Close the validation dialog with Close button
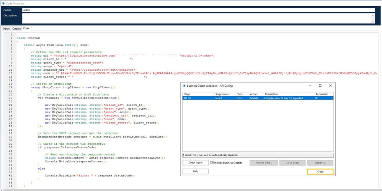 click(320, 172)
